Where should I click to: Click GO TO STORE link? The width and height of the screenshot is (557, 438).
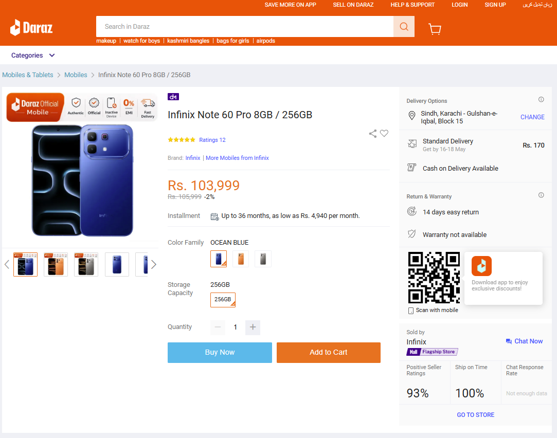click(x=475, y=415)
